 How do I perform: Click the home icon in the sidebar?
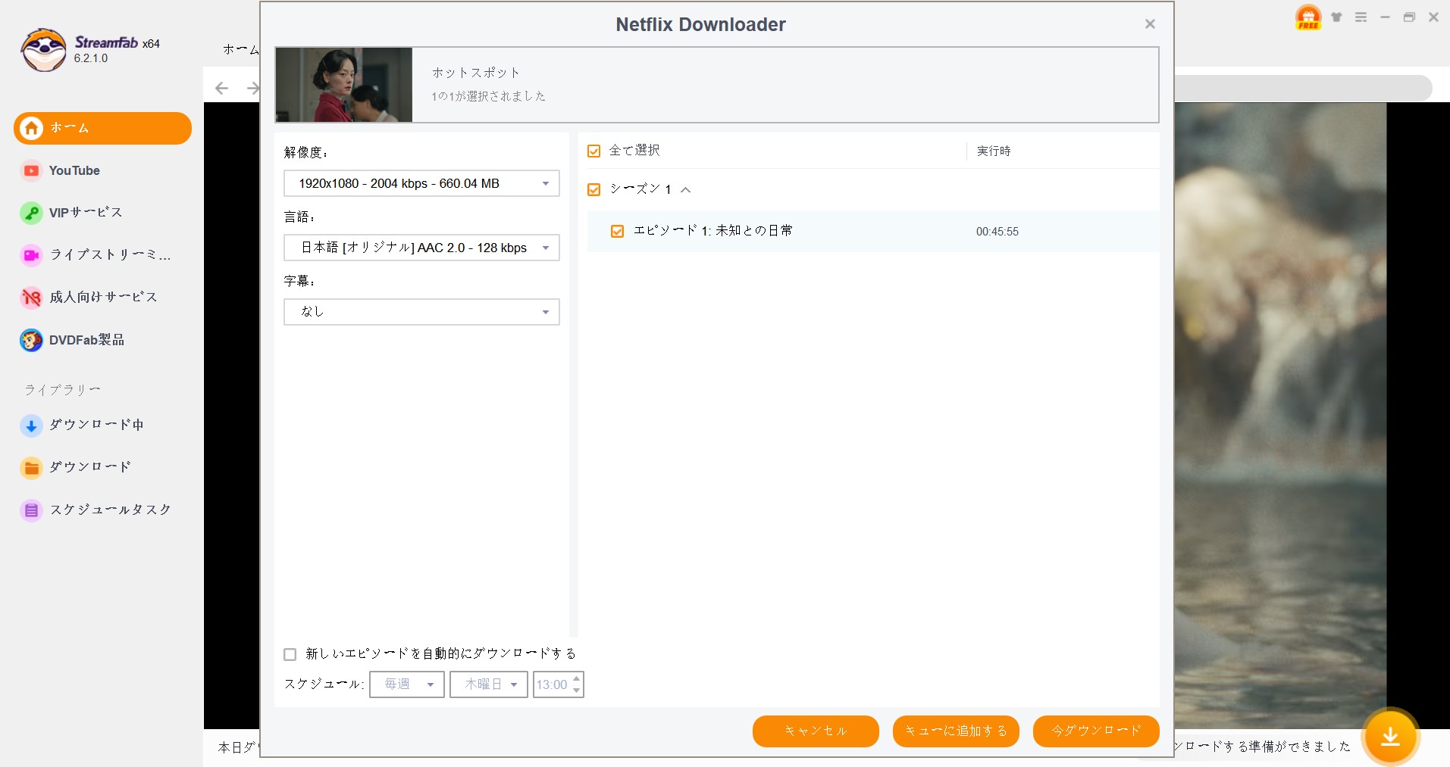coord(31,128)
